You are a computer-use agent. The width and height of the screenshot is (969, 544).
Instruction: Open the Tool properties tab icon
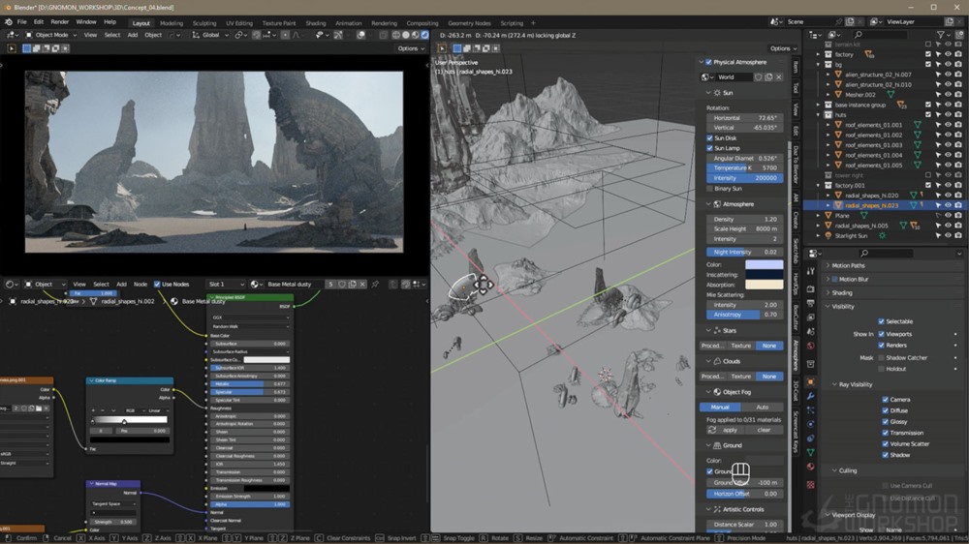point(811,272)
